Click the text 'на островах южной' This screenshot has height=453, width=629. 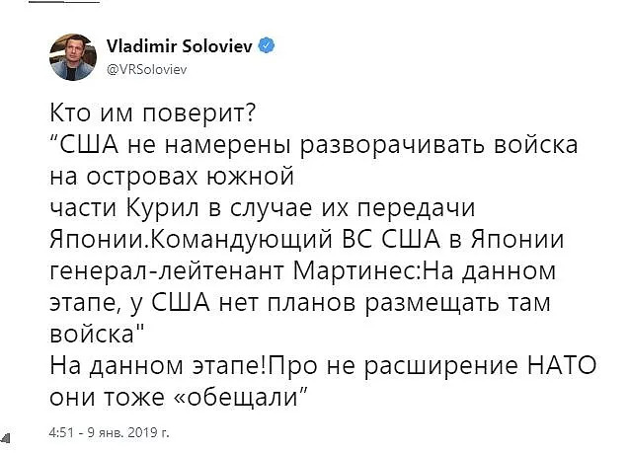(172, 177)
